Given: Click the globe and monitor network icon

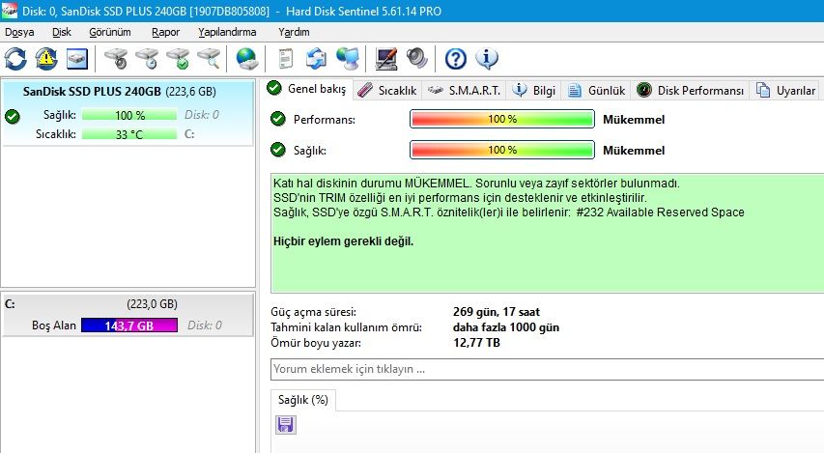Looking at the screenshot, I should click(348, 58).
